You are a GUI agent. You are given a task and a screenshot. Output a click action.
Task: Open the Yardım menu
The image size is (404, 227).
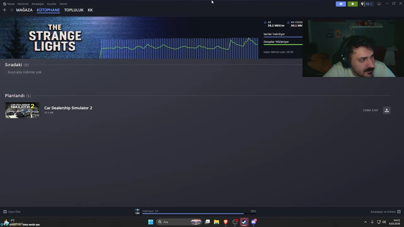pyautogui.click(x=63, y=4)
